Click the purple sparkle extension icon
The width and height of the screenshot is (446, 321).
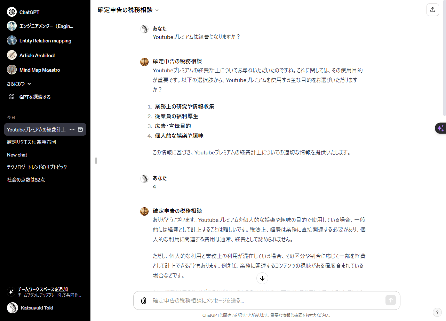click(440, 128)
